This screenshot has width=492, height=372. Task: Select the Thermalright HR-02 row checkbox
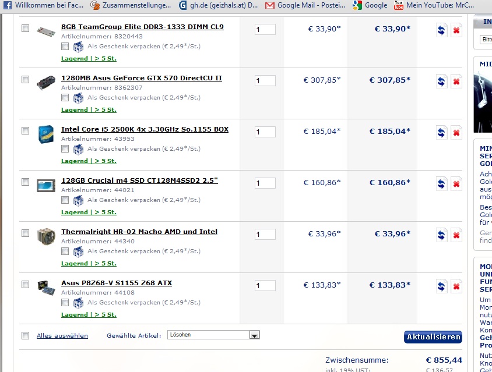(x=26, y=233)
